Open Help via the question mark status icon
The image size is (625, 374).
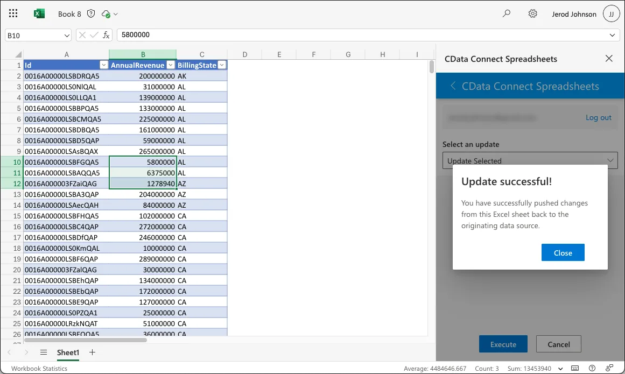[592, 369]
